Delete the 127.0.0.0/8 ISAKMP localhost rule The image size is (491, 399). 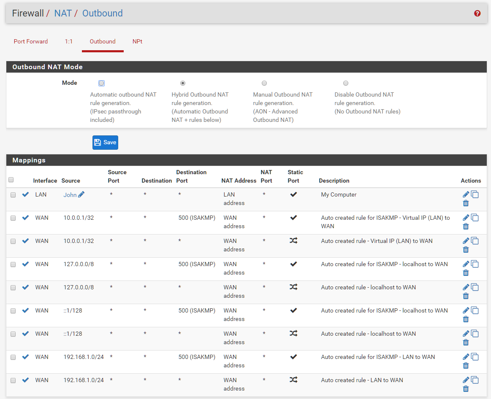click(x=466, y=273)
